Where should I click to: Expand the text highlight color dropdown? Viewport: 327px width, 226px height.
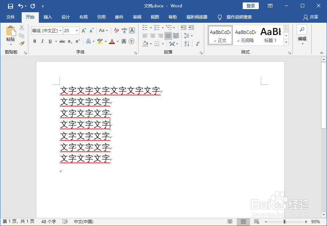[106, 41]
